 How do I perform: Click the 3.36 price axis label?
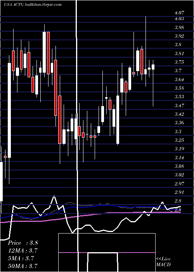coord(179,123)
